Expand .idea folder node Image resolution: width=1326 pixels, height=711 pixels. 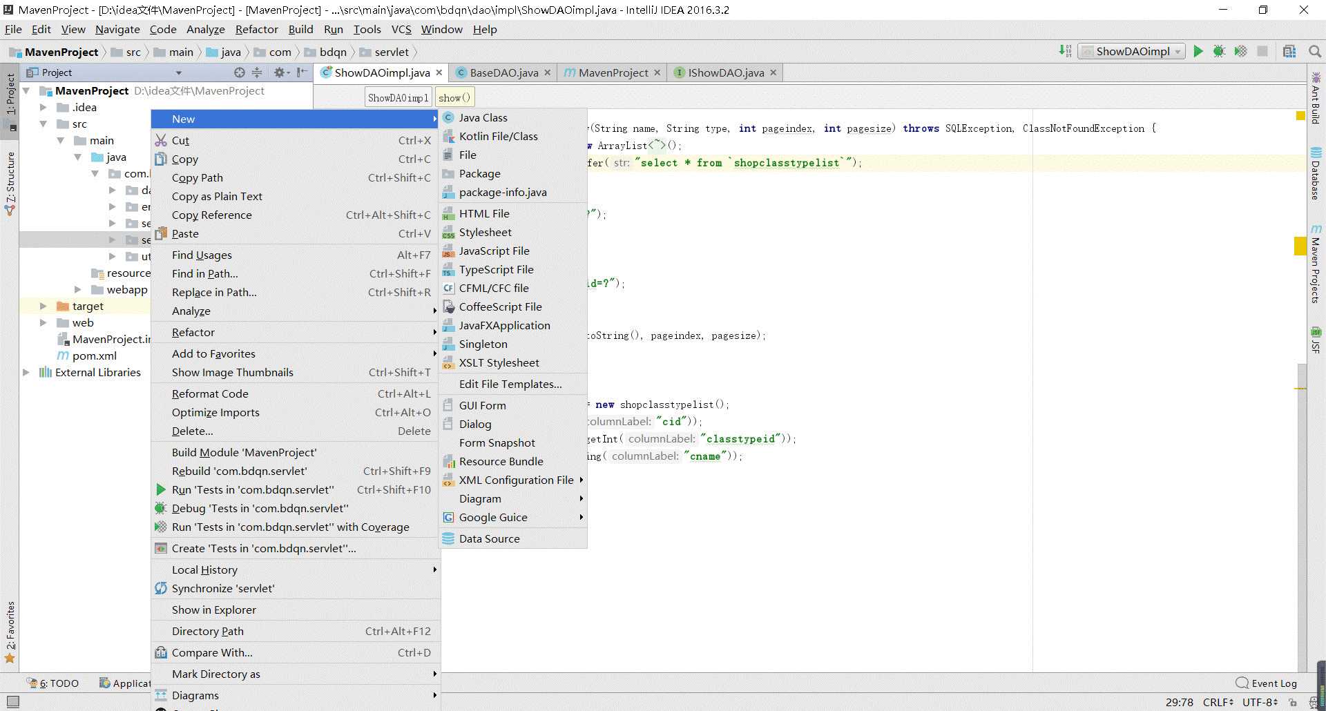pyautogui.click(x=43, y=107)
